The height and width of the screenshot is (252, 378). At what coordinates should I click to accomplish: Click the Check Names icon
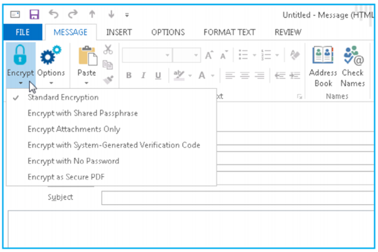point(353,56)
